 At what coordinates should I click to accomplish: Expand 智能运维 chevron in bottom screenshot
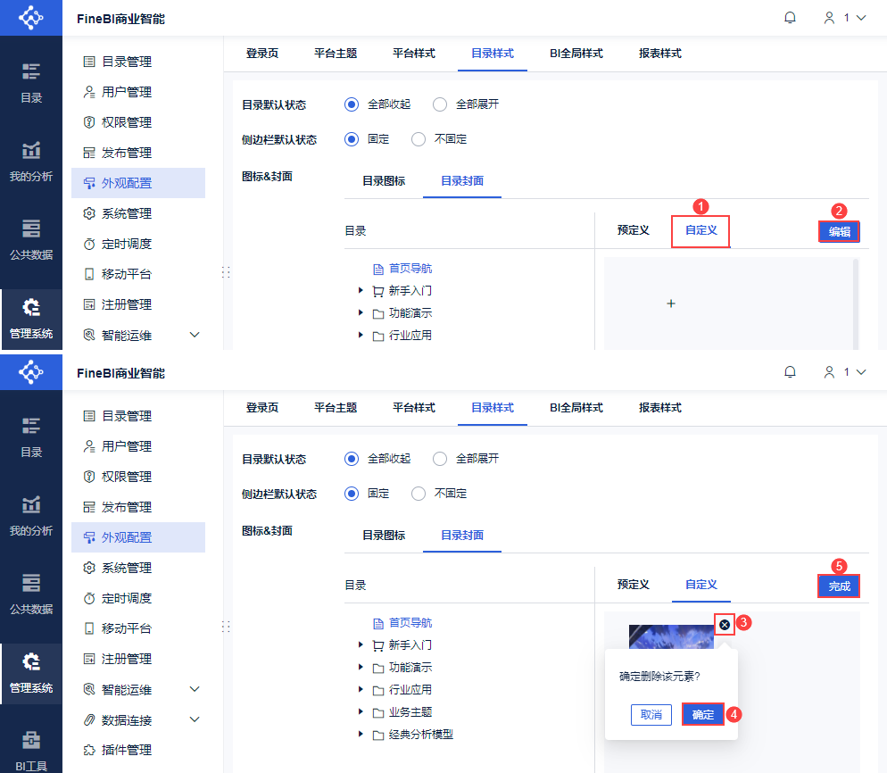point(195,689)
